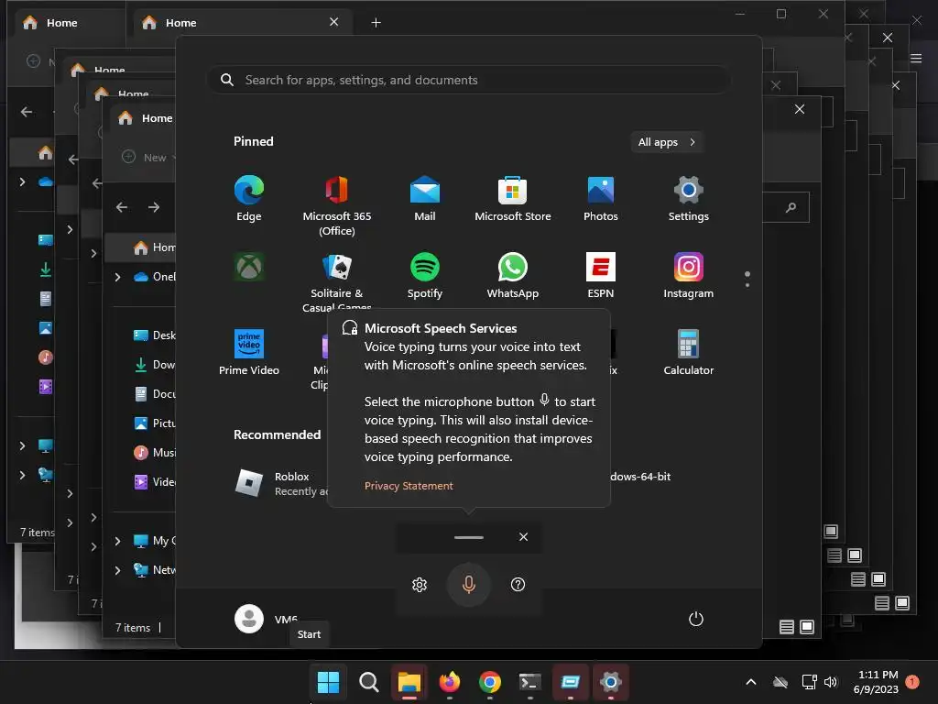The image size is (938, 704).
Task: Launch Microsoft 365 (Office) app
Action: click(337, 205)
